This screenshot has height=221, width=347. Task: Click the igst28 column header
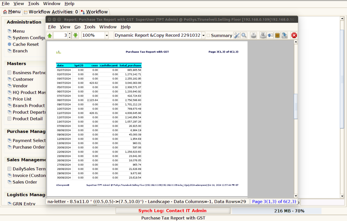point(79,65)
